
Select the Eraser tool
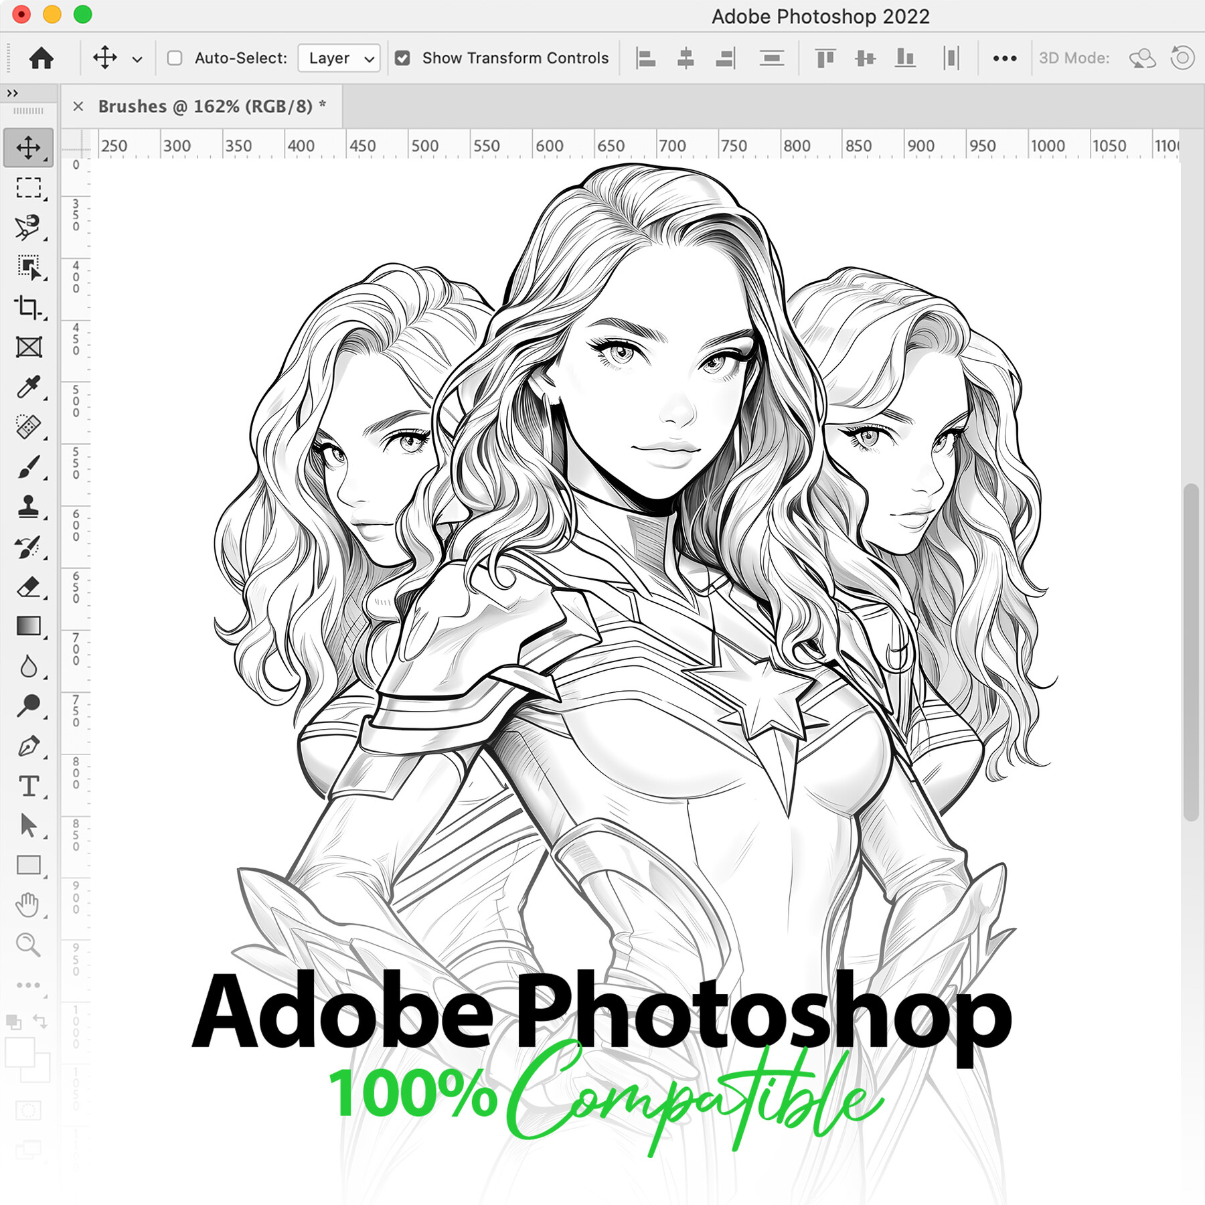pyautogui.click(x=28, y=586)
